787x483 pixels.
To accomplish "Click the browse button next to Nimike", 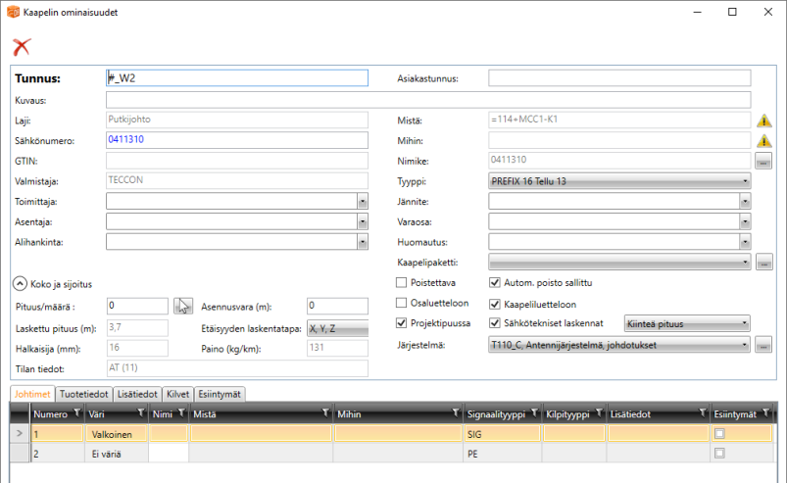I will pos(764,161).
